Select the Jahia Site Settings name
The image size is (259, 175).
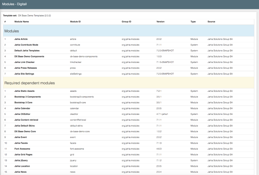24,74
